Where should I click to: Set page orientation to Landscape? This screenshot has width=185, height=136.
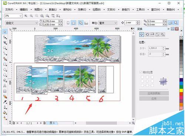(74, 23)
